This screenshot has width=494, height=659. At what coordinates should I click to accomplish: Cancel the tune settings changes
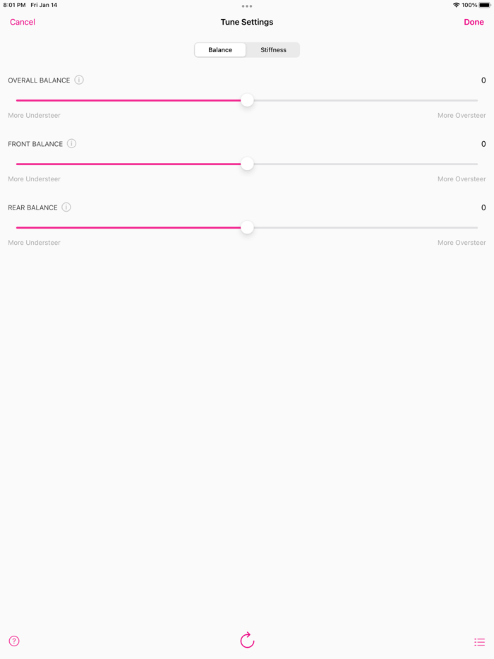[x=22, y=22]
